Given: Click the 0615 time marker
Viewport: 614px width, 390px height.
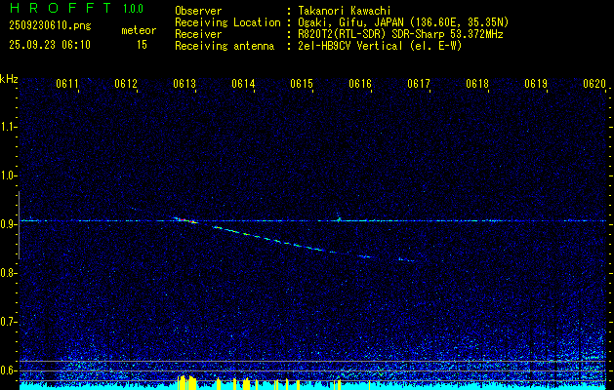Looking at the screenshot, I should coord(302,84).
